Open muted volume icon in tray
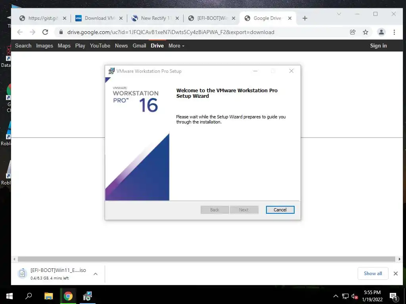The height and width of the screenshot is (304, 406). point(354,296)
